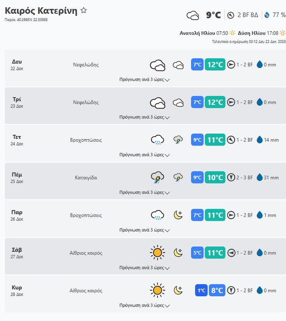Image resolution: width=286 pixels, height=321 pixels.
Task: Click the sunrise sun icon after 07:50
Action: 232,33
